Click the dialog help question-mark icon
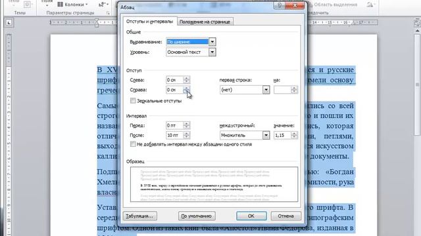Image resolution: width=421 pixels, height=236 pixels. [x=279, y=5]
